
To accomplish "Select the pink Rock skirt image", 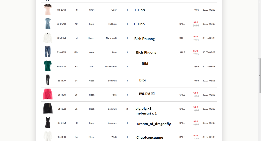I will point(48,95).
